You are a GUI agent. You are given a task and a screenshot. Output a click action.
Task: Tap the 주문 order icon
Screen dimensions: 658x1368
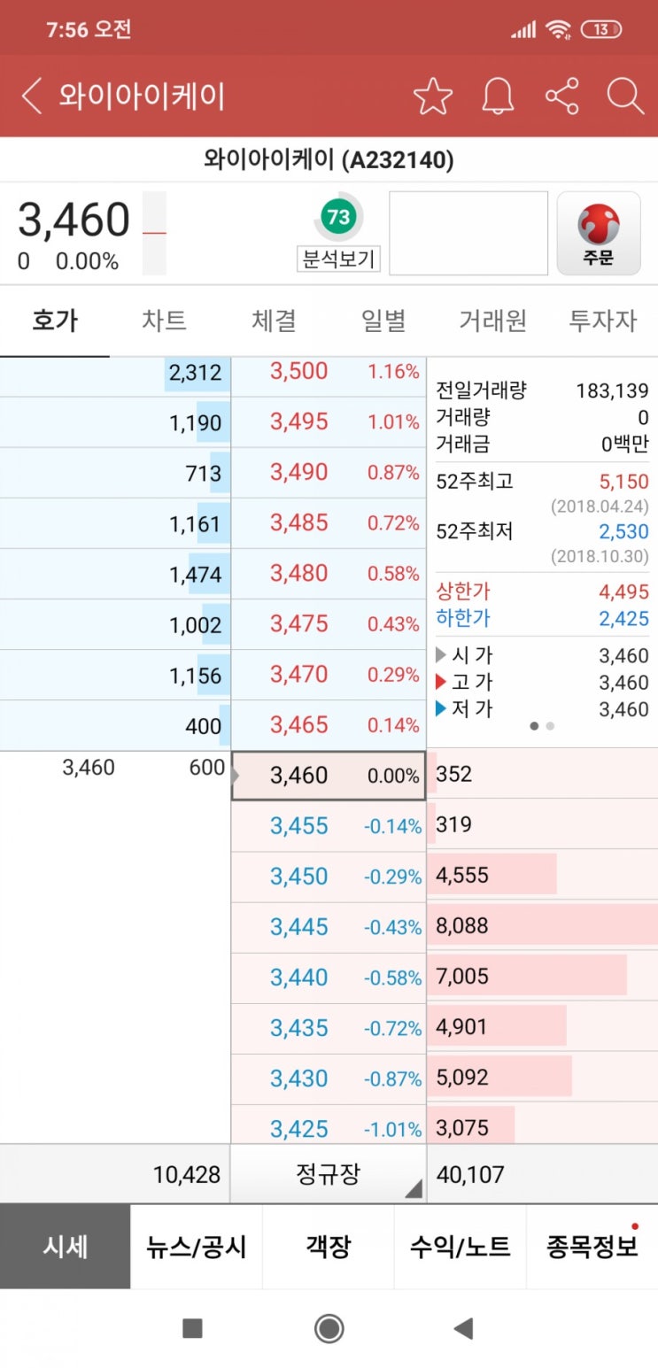[599, 232]
